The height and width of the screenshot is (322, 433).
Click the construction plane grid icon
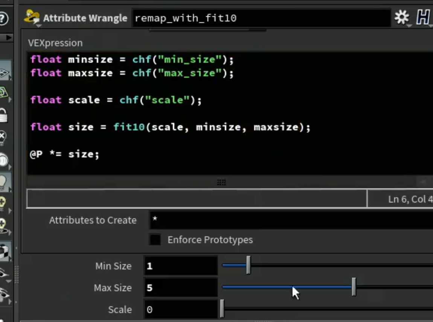(x=4, y=73)
